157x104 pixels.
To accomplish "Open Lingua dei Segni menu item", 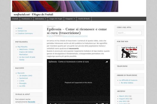I will point(56,19).
